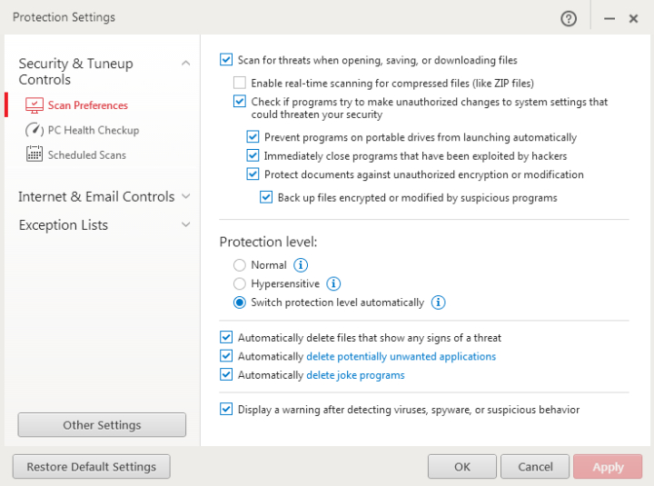Click the Exception Lists heading
The image size is (654, 486).
point(64,225)
